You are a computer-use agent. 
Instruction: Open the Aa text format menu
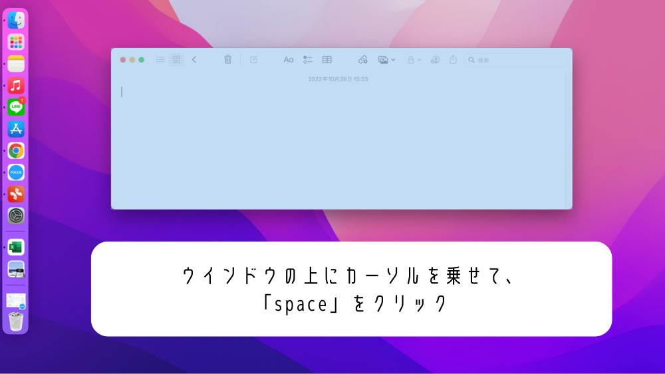tap(289, 60)
